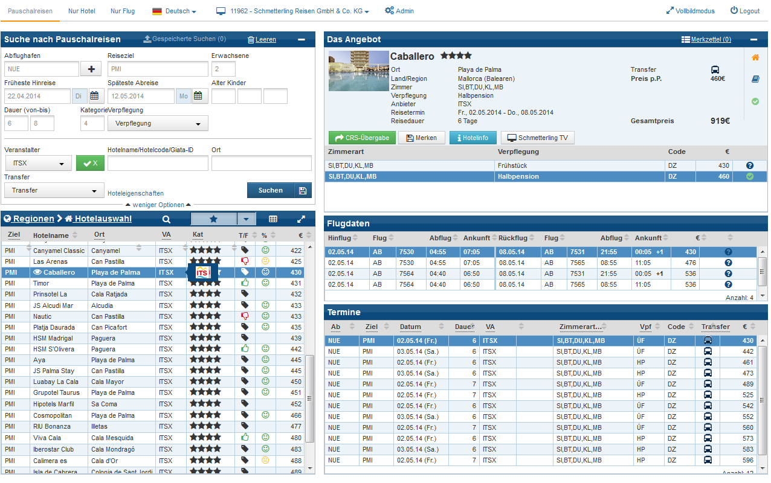Open the Hoteleigenschaften link
This screenshot has height=483, width=771.
[x=135, y=193]
